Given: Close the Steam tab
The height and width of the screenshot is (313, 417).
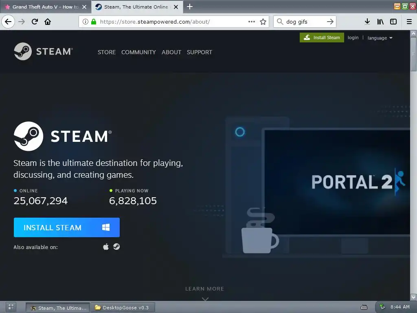Looking at the screenshot, I should click(x=176, y=7).
